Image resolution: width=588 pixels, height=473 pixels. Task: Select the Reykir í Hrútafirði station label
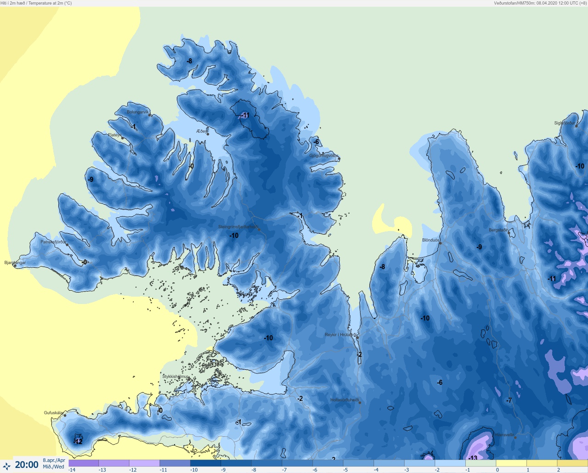(x=341, y=335)
